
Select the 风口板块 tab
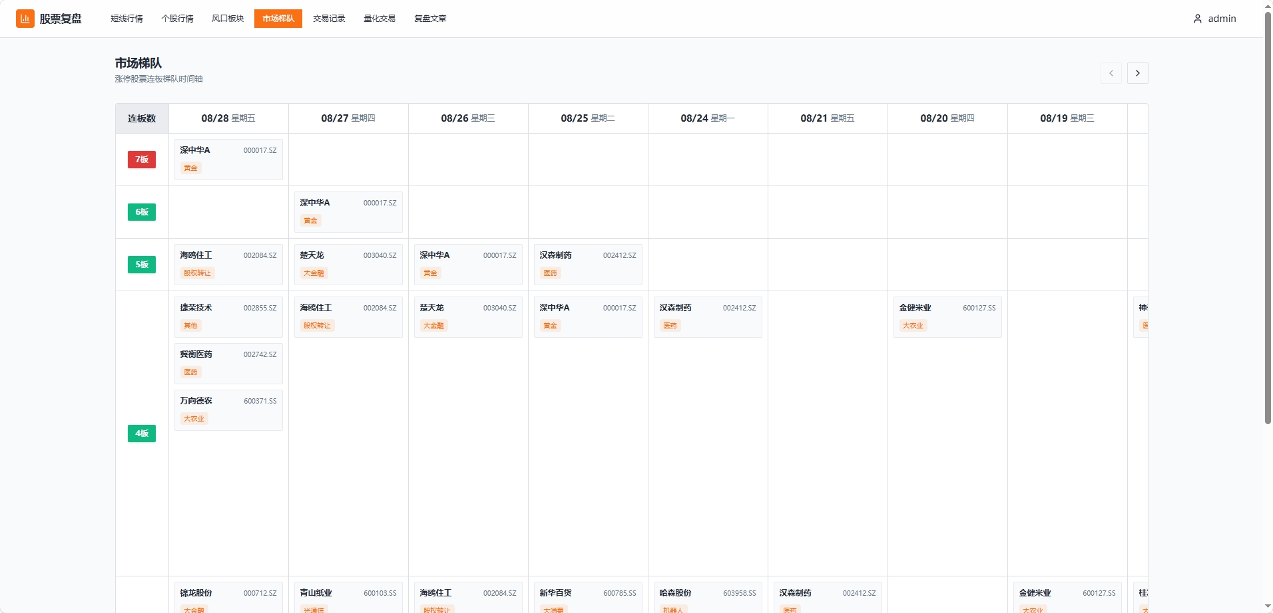point(228,19)
